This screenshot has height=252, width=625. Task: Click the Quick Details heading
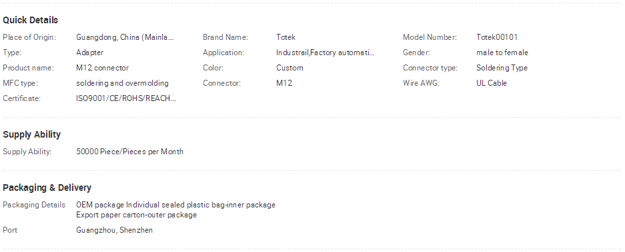(30, 20)
